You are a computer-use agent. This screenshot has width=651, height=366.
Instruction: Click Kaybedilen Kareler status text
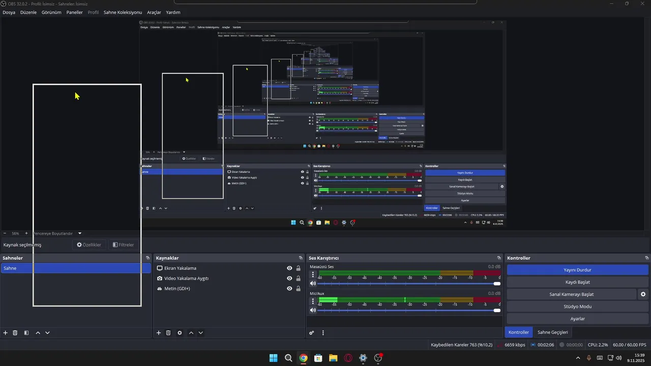click(x=461, y=345)
